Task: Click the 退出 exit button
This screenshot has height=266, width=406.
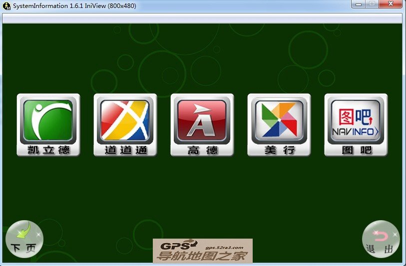Action: pyautogui.click(x=381, y=239)
